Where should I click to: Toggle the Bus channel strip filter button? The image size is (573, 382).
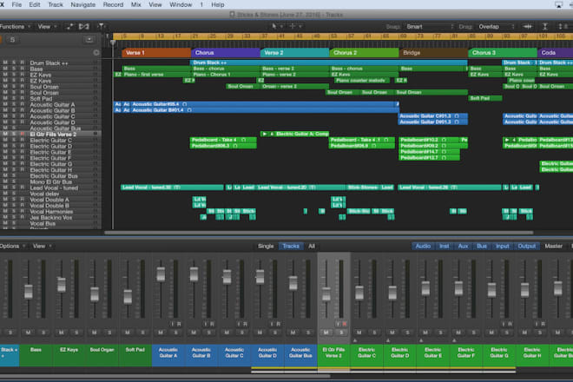(482, 246)
